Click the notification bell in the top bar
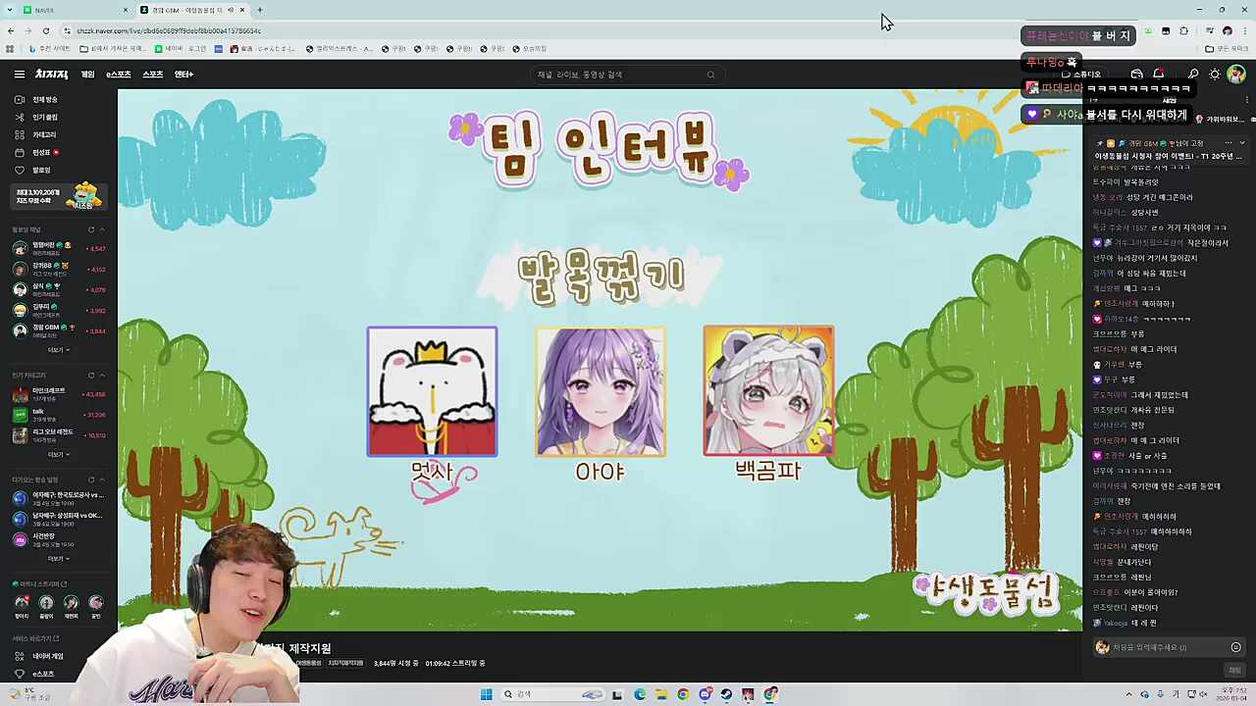This screenshot has width=1256, height=706. click(1159, 76)
